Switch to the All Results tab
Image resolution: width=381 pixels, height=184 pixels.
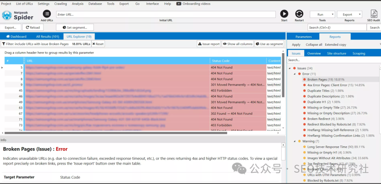coord(47,37)
